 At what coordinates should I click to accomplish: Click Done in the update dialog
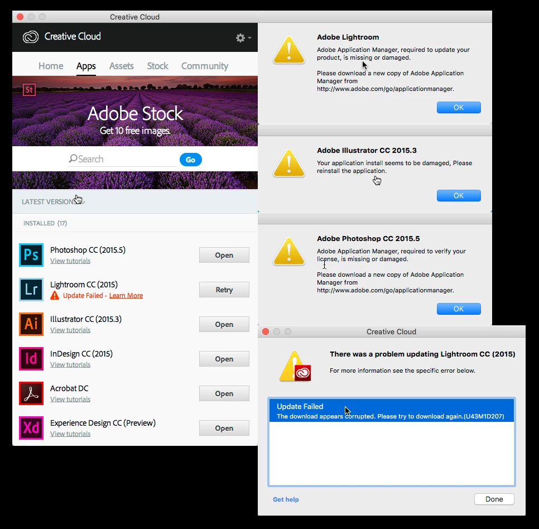[x=494, y=499]
